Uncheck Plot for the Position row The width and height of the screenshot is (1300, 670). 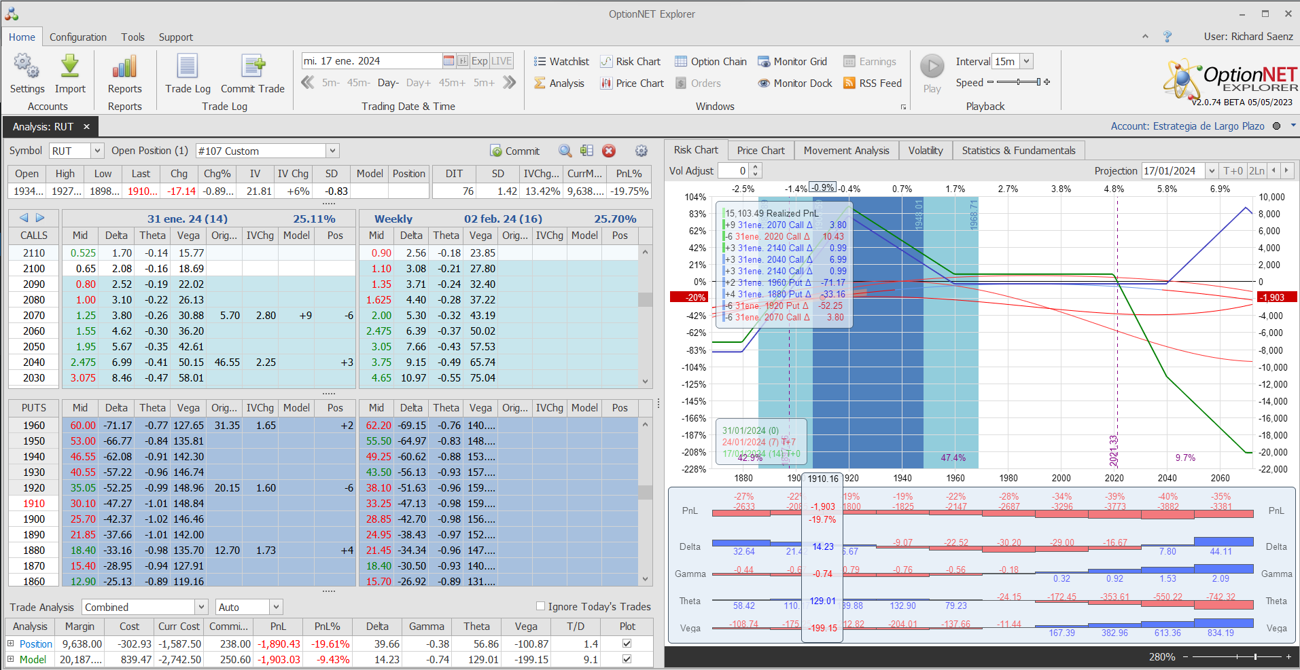coord(627,644)
